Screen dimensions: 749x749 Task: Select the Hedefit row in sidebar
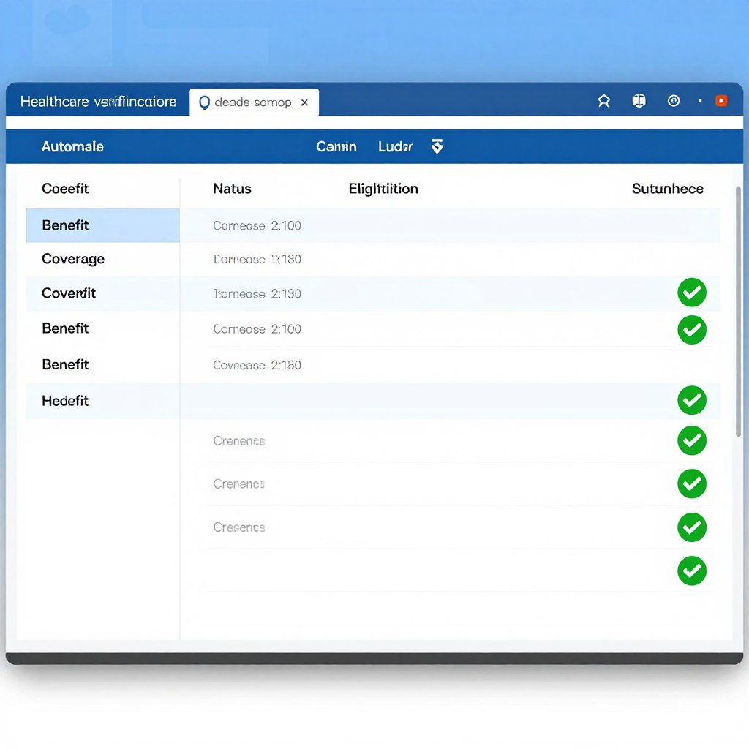coord(102,401)
